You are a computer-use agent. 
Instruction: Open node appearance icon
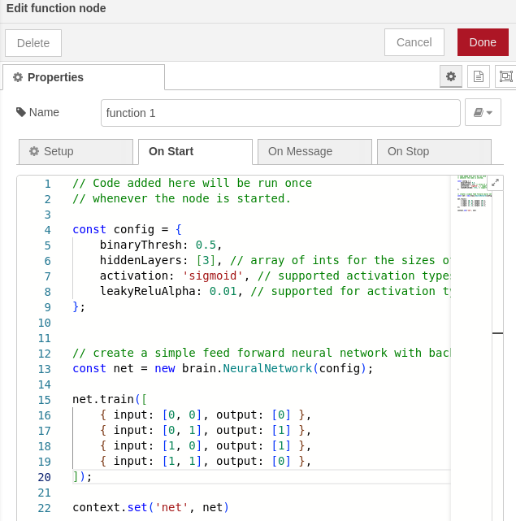(x=505, y=76)
